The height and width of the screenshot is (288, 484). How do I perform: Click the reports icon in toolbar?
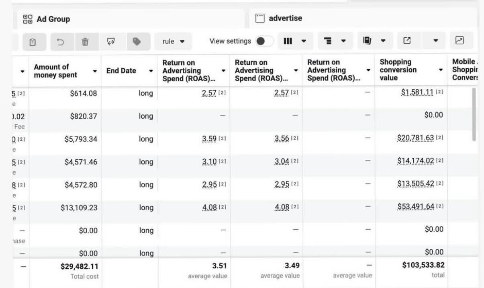367,41
